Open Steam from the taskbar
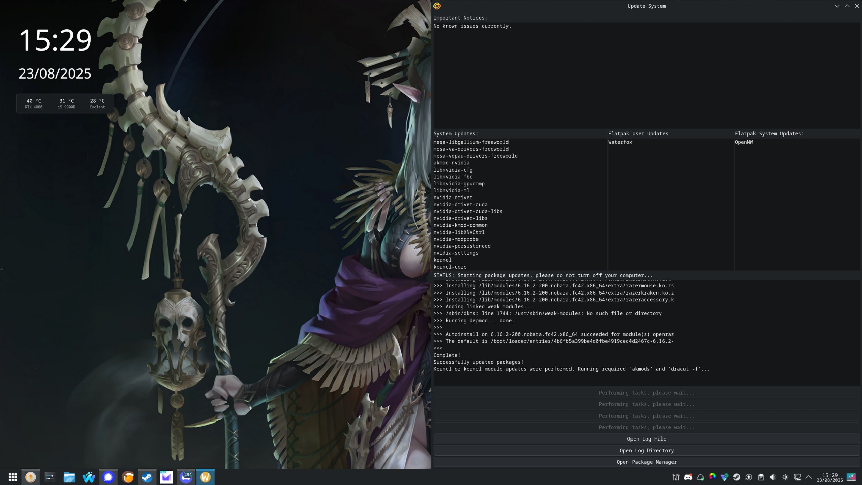 147,477
